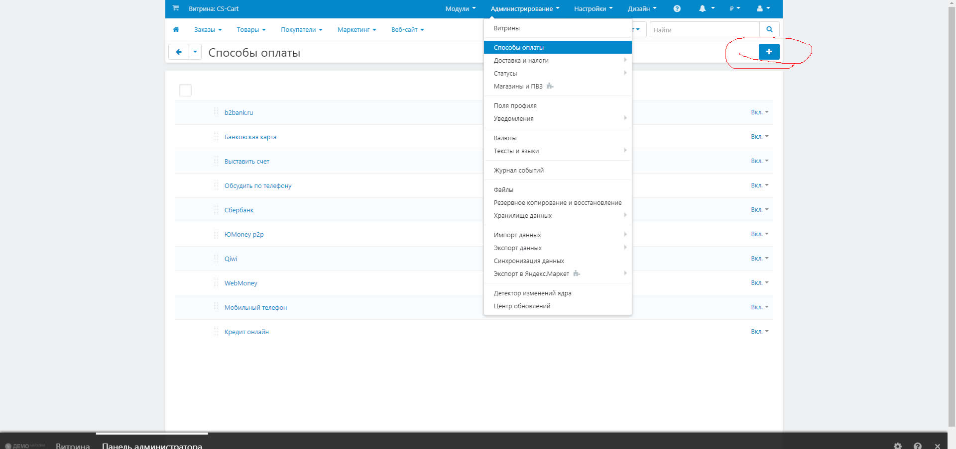Toggle the Вкл. status for Кредит онлайн
956x449 pixels.
coord(759,332)
